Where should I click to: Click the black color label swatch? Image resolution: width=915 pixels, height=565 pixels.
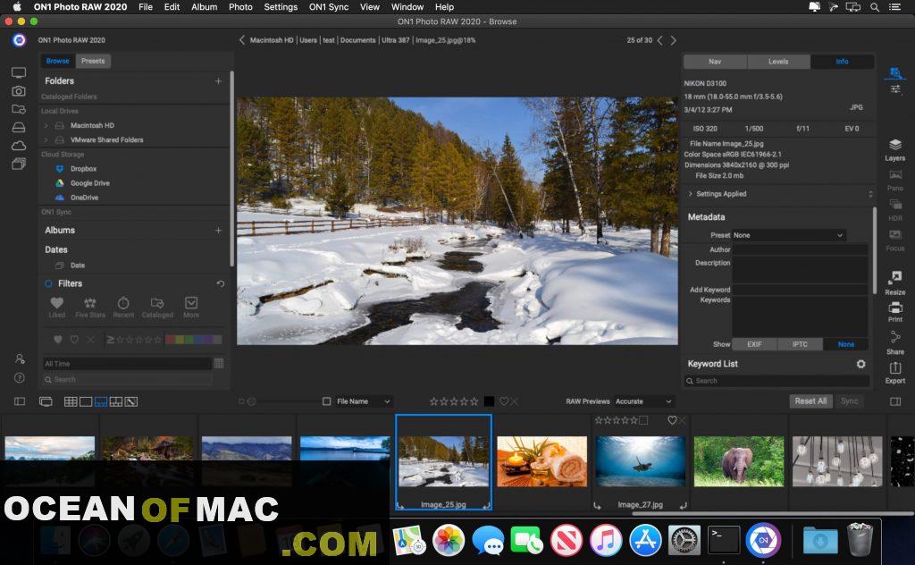point(489,401)
